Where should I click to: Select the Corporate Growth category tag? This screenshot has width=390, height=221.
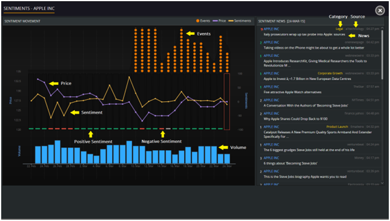(x=330, y=73)
